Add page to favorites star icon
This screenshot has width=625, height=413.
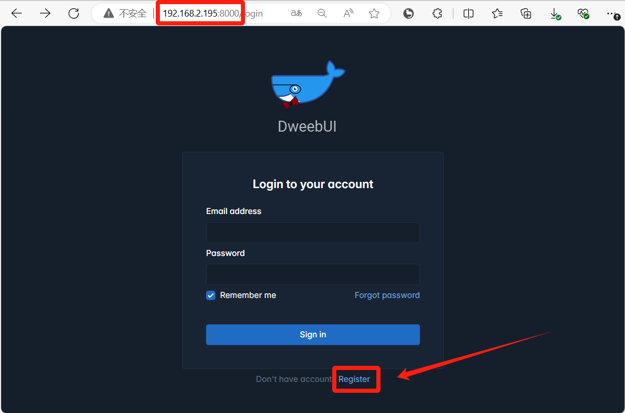pos(374,13)
